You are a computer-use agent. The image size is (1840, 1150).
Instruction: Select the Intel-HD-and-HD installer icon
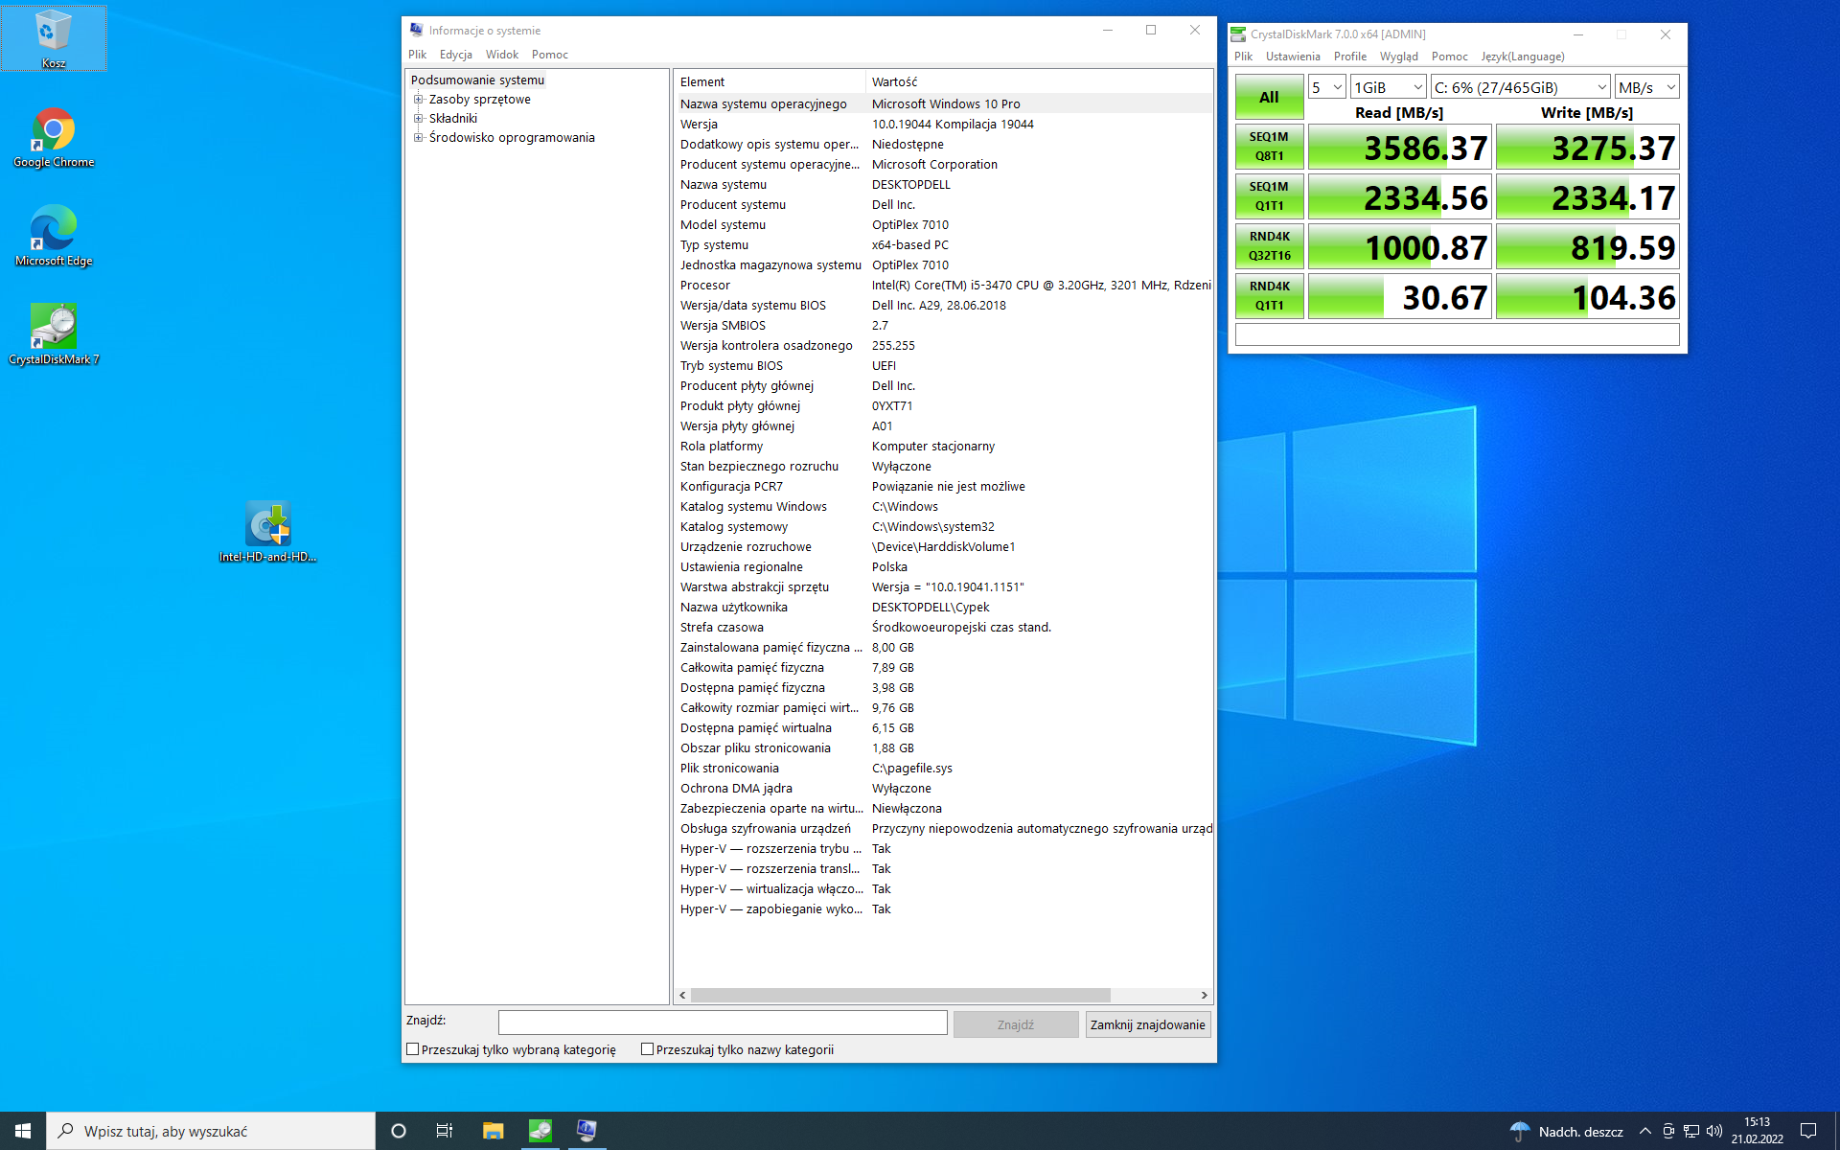[267, 531]
